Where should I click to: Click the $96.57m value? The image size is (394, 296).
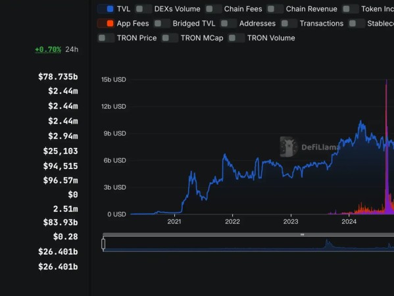pos(61,180)
